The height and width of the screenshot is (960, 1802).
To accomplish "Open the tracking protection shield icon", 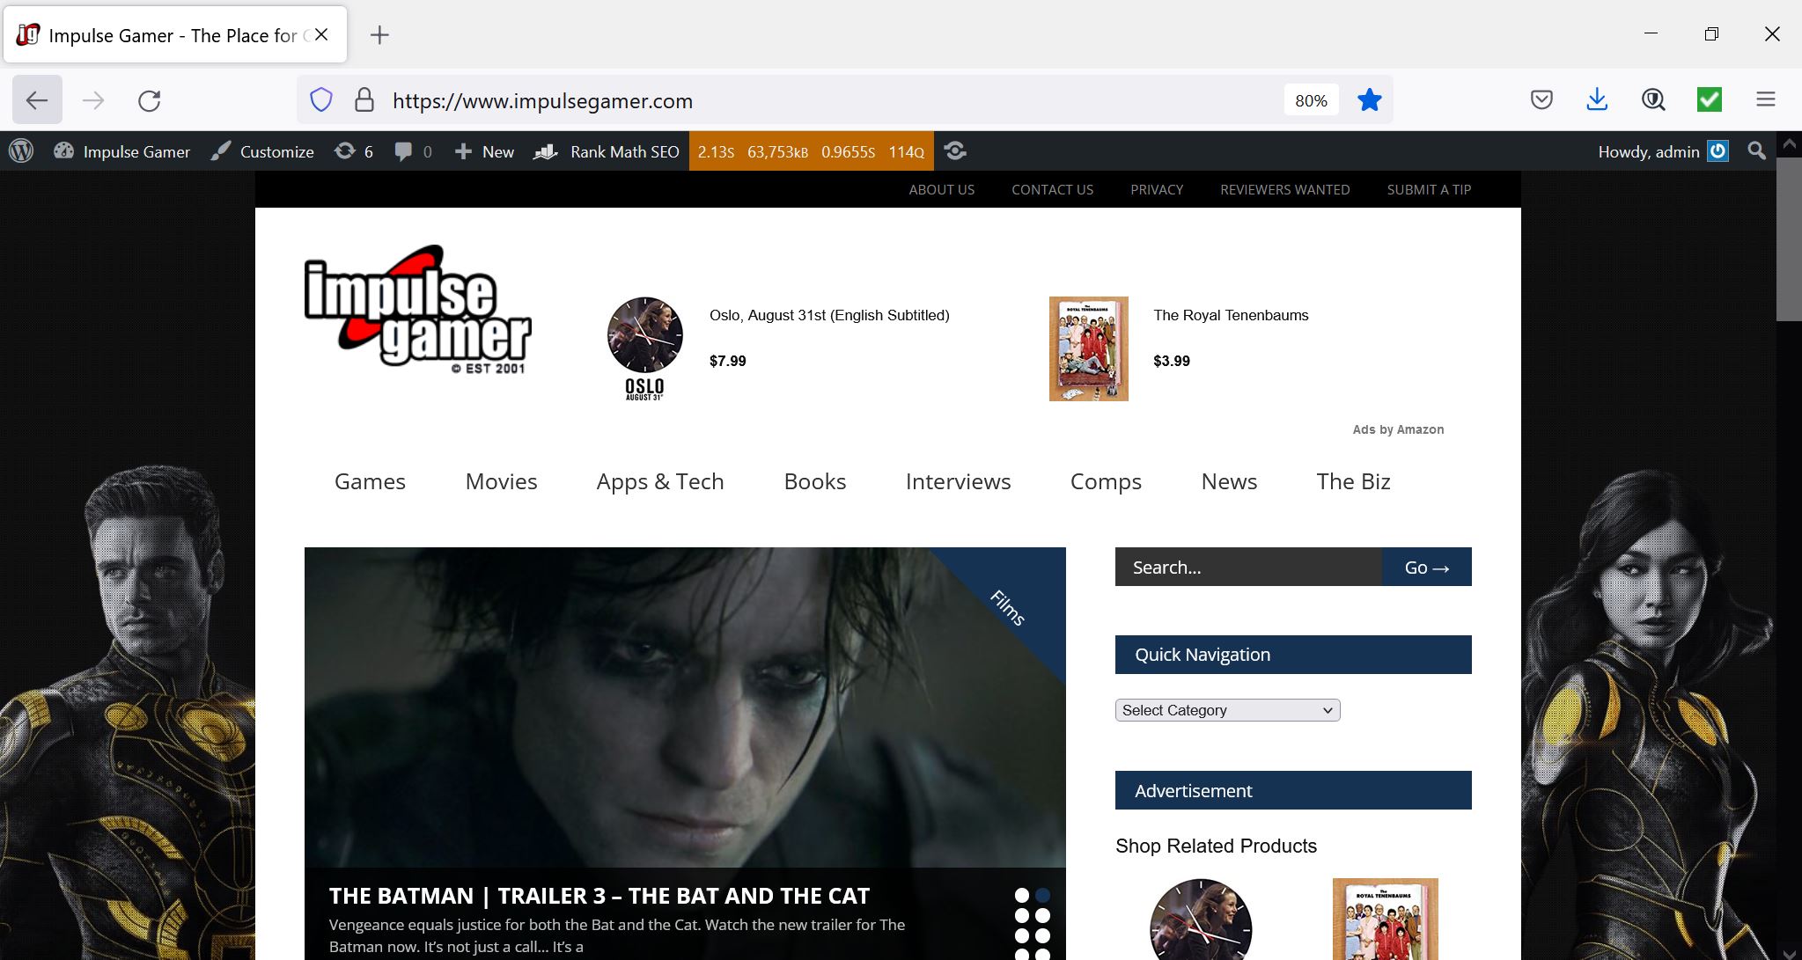I will click(x=321, y=100).
